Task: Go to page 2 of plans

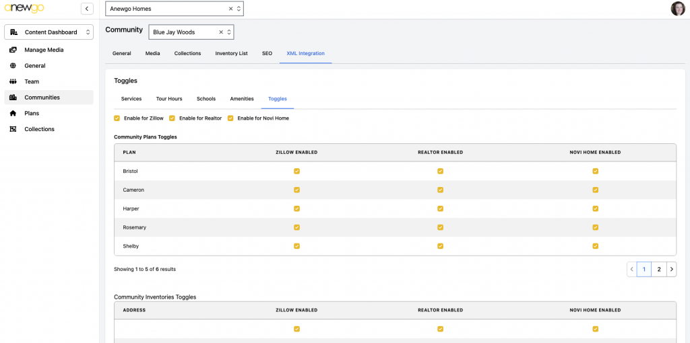Action: [659, 269]
